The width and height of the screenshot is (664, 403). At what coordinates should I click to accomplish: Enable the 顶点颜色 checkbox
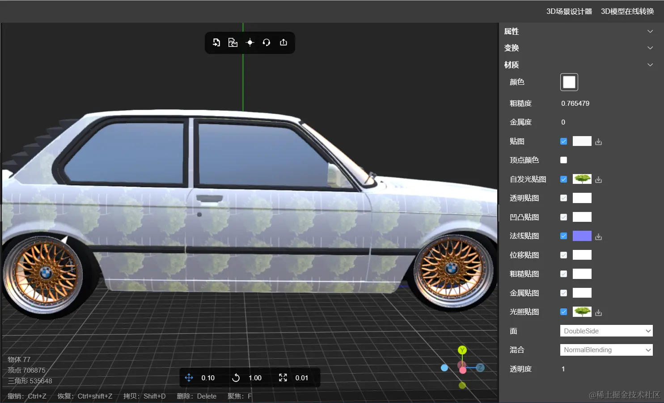[x=563, y=160]
